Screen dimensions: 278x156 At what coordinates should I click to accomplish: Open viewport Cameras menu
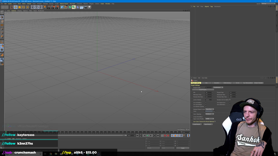point(13,10)
